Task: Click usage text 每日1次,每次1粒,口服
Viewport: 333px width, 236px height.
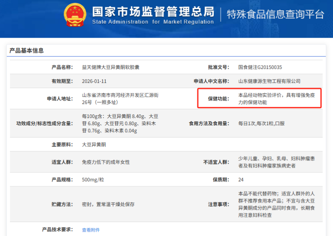Action: (x=261, y=124)
